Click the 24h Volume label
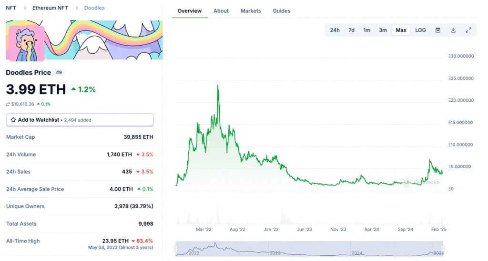The height and width of the screenshot is (261, 488). 21,154
